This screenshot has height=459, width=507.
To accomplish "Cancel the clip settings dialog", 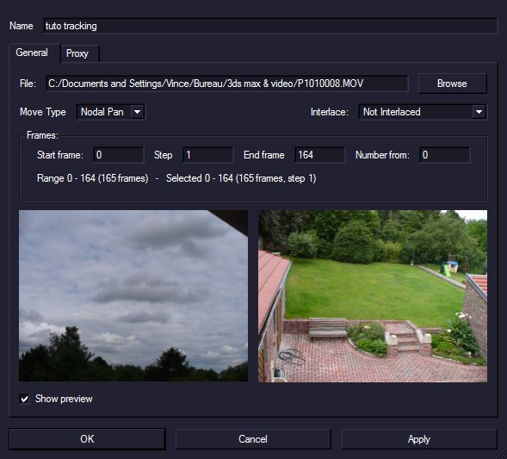I will 253,439.
